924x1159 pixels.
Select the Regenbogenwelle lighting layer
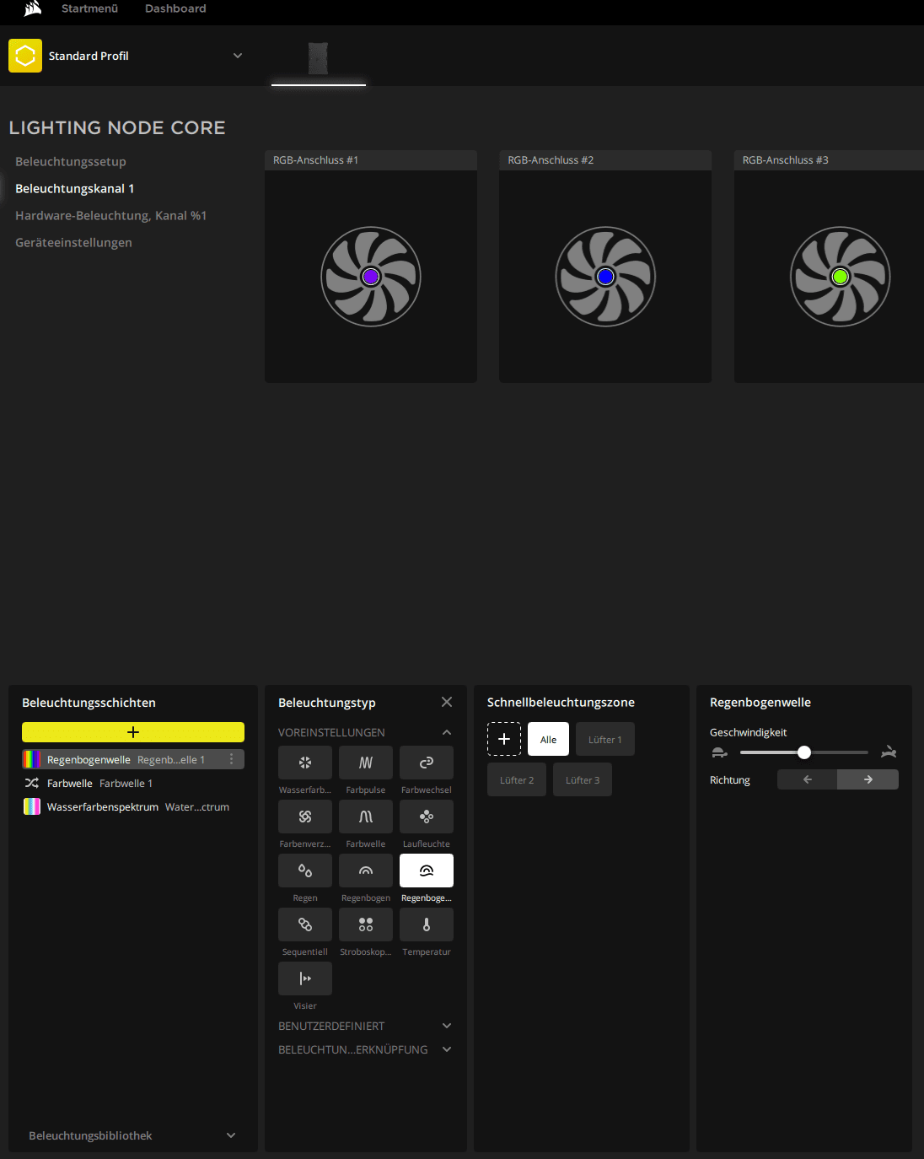(133, 759)
